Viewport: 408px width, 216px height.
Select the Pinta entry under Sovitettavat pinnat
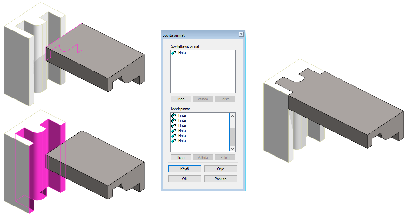(182, 53)
